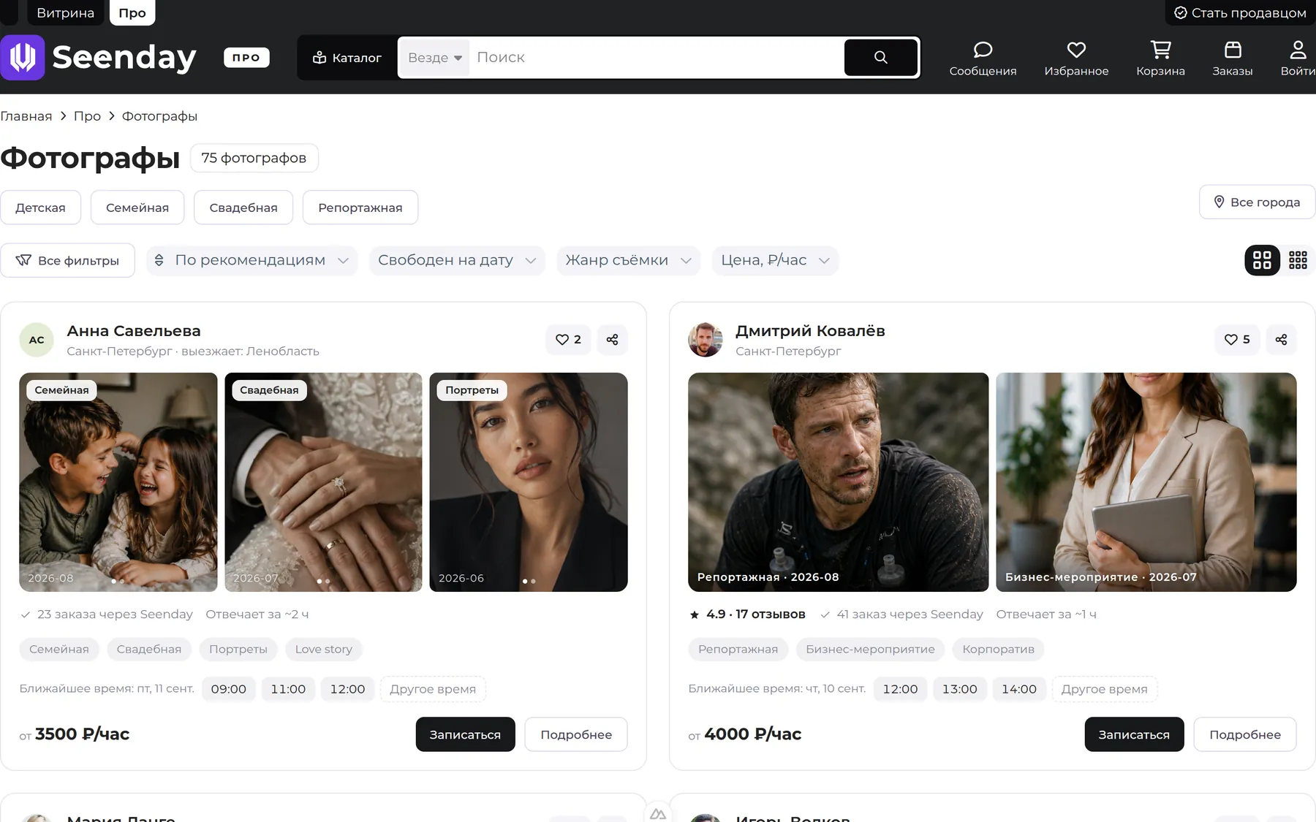Expand Свободен на дату dropdown
The image size is (1316, 822).
tap(457, 260)
